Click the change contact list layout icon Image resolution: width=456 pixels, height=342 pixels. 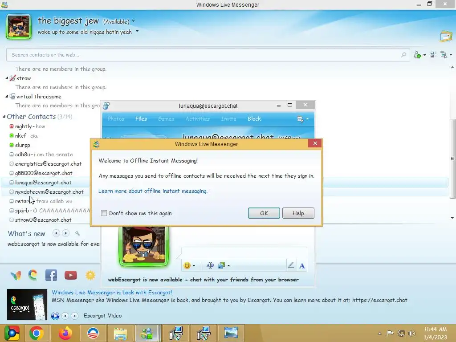[x=433, y=55]
